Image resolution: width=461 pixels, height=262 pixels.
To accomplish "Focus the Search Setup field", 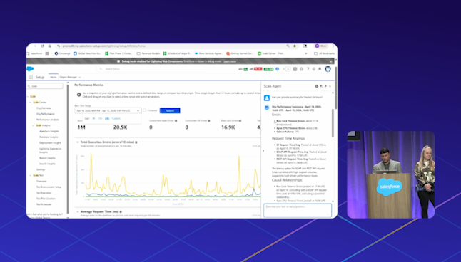I will pos(151,69).
